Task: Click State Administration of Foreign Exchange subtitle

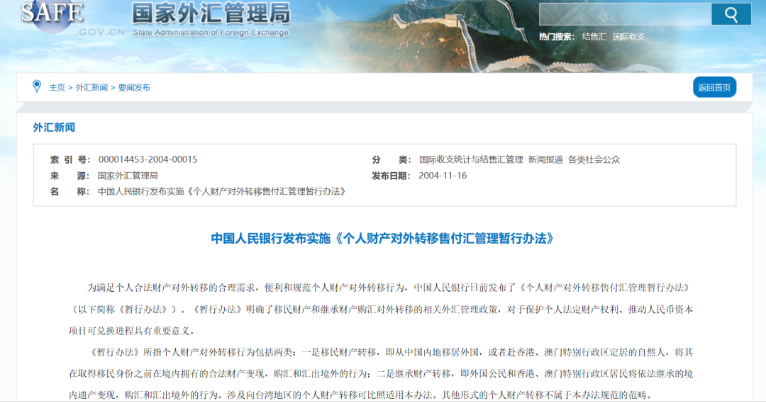Action: (211, 33)
